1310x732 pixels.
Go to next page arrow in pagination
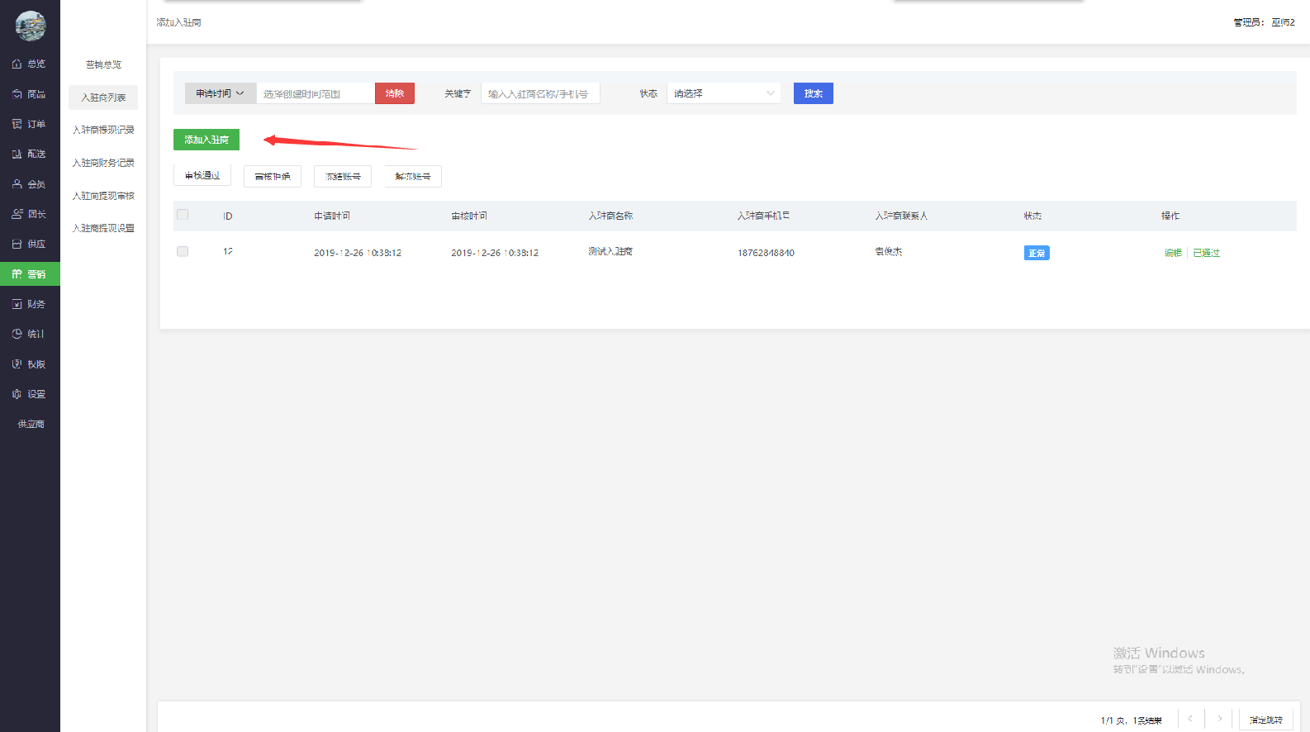[1219, 719]
